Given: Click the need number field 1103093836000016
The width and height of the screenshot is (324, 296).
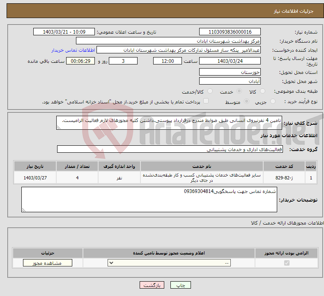Looking at the screenshot, I should tap(230, 32).
